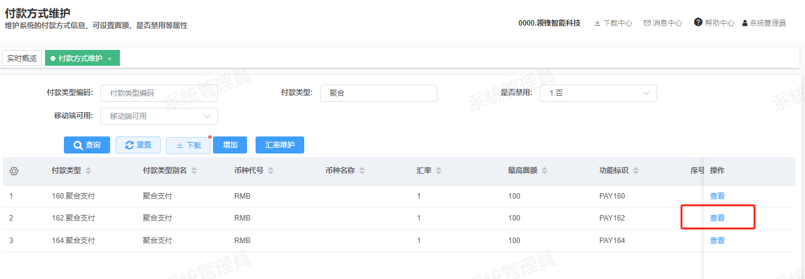This screenshot has width=805, height=279.
Task: Click the 下载 download button
Action: tap(188, 146)
